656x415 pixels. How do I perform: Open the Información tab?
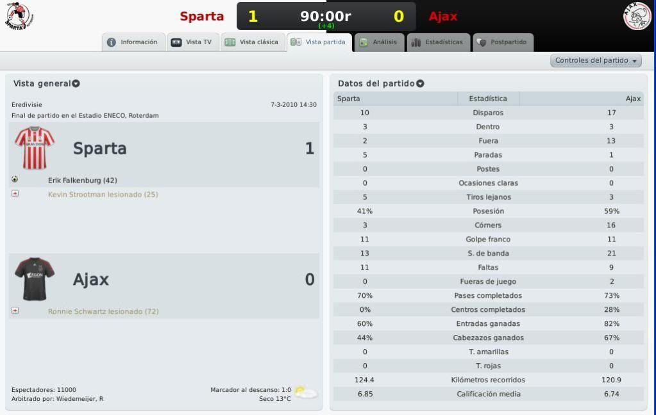click(133, 42)
